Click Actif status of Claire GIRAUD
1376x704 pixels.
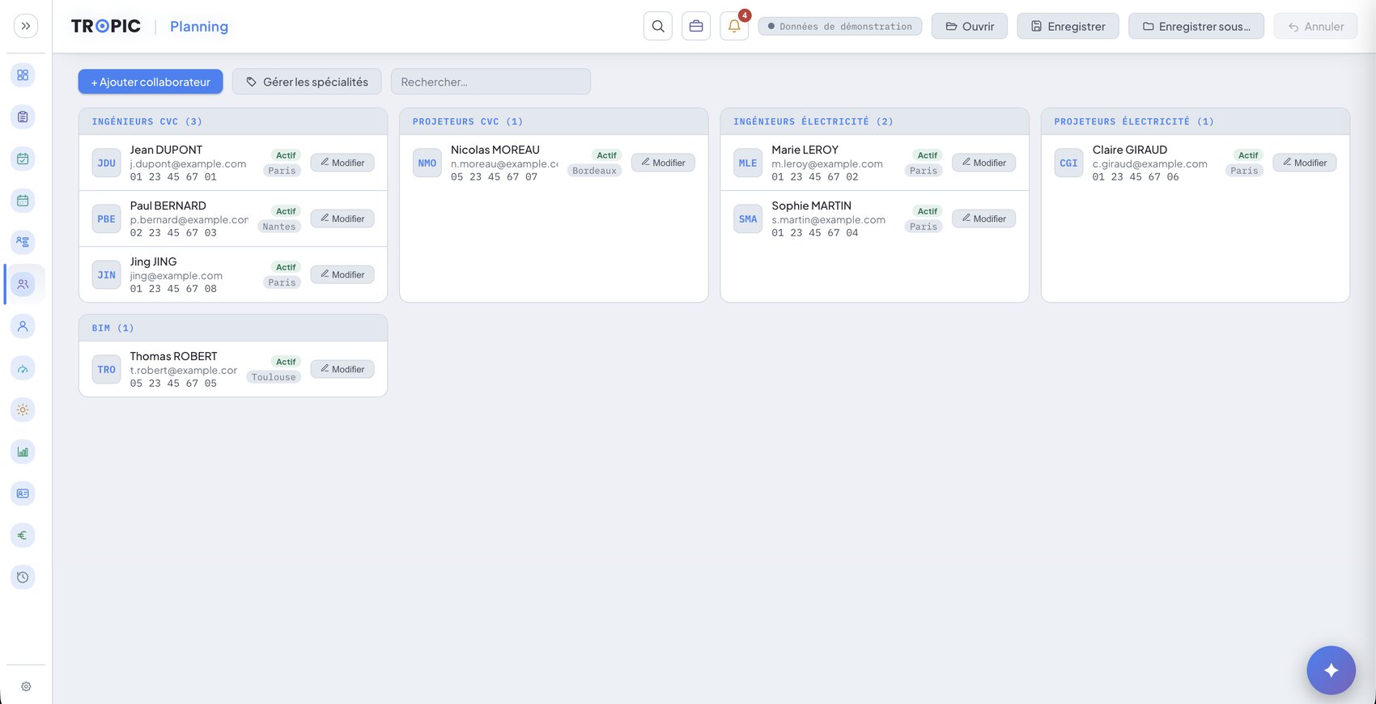[x=1248, y=155]
